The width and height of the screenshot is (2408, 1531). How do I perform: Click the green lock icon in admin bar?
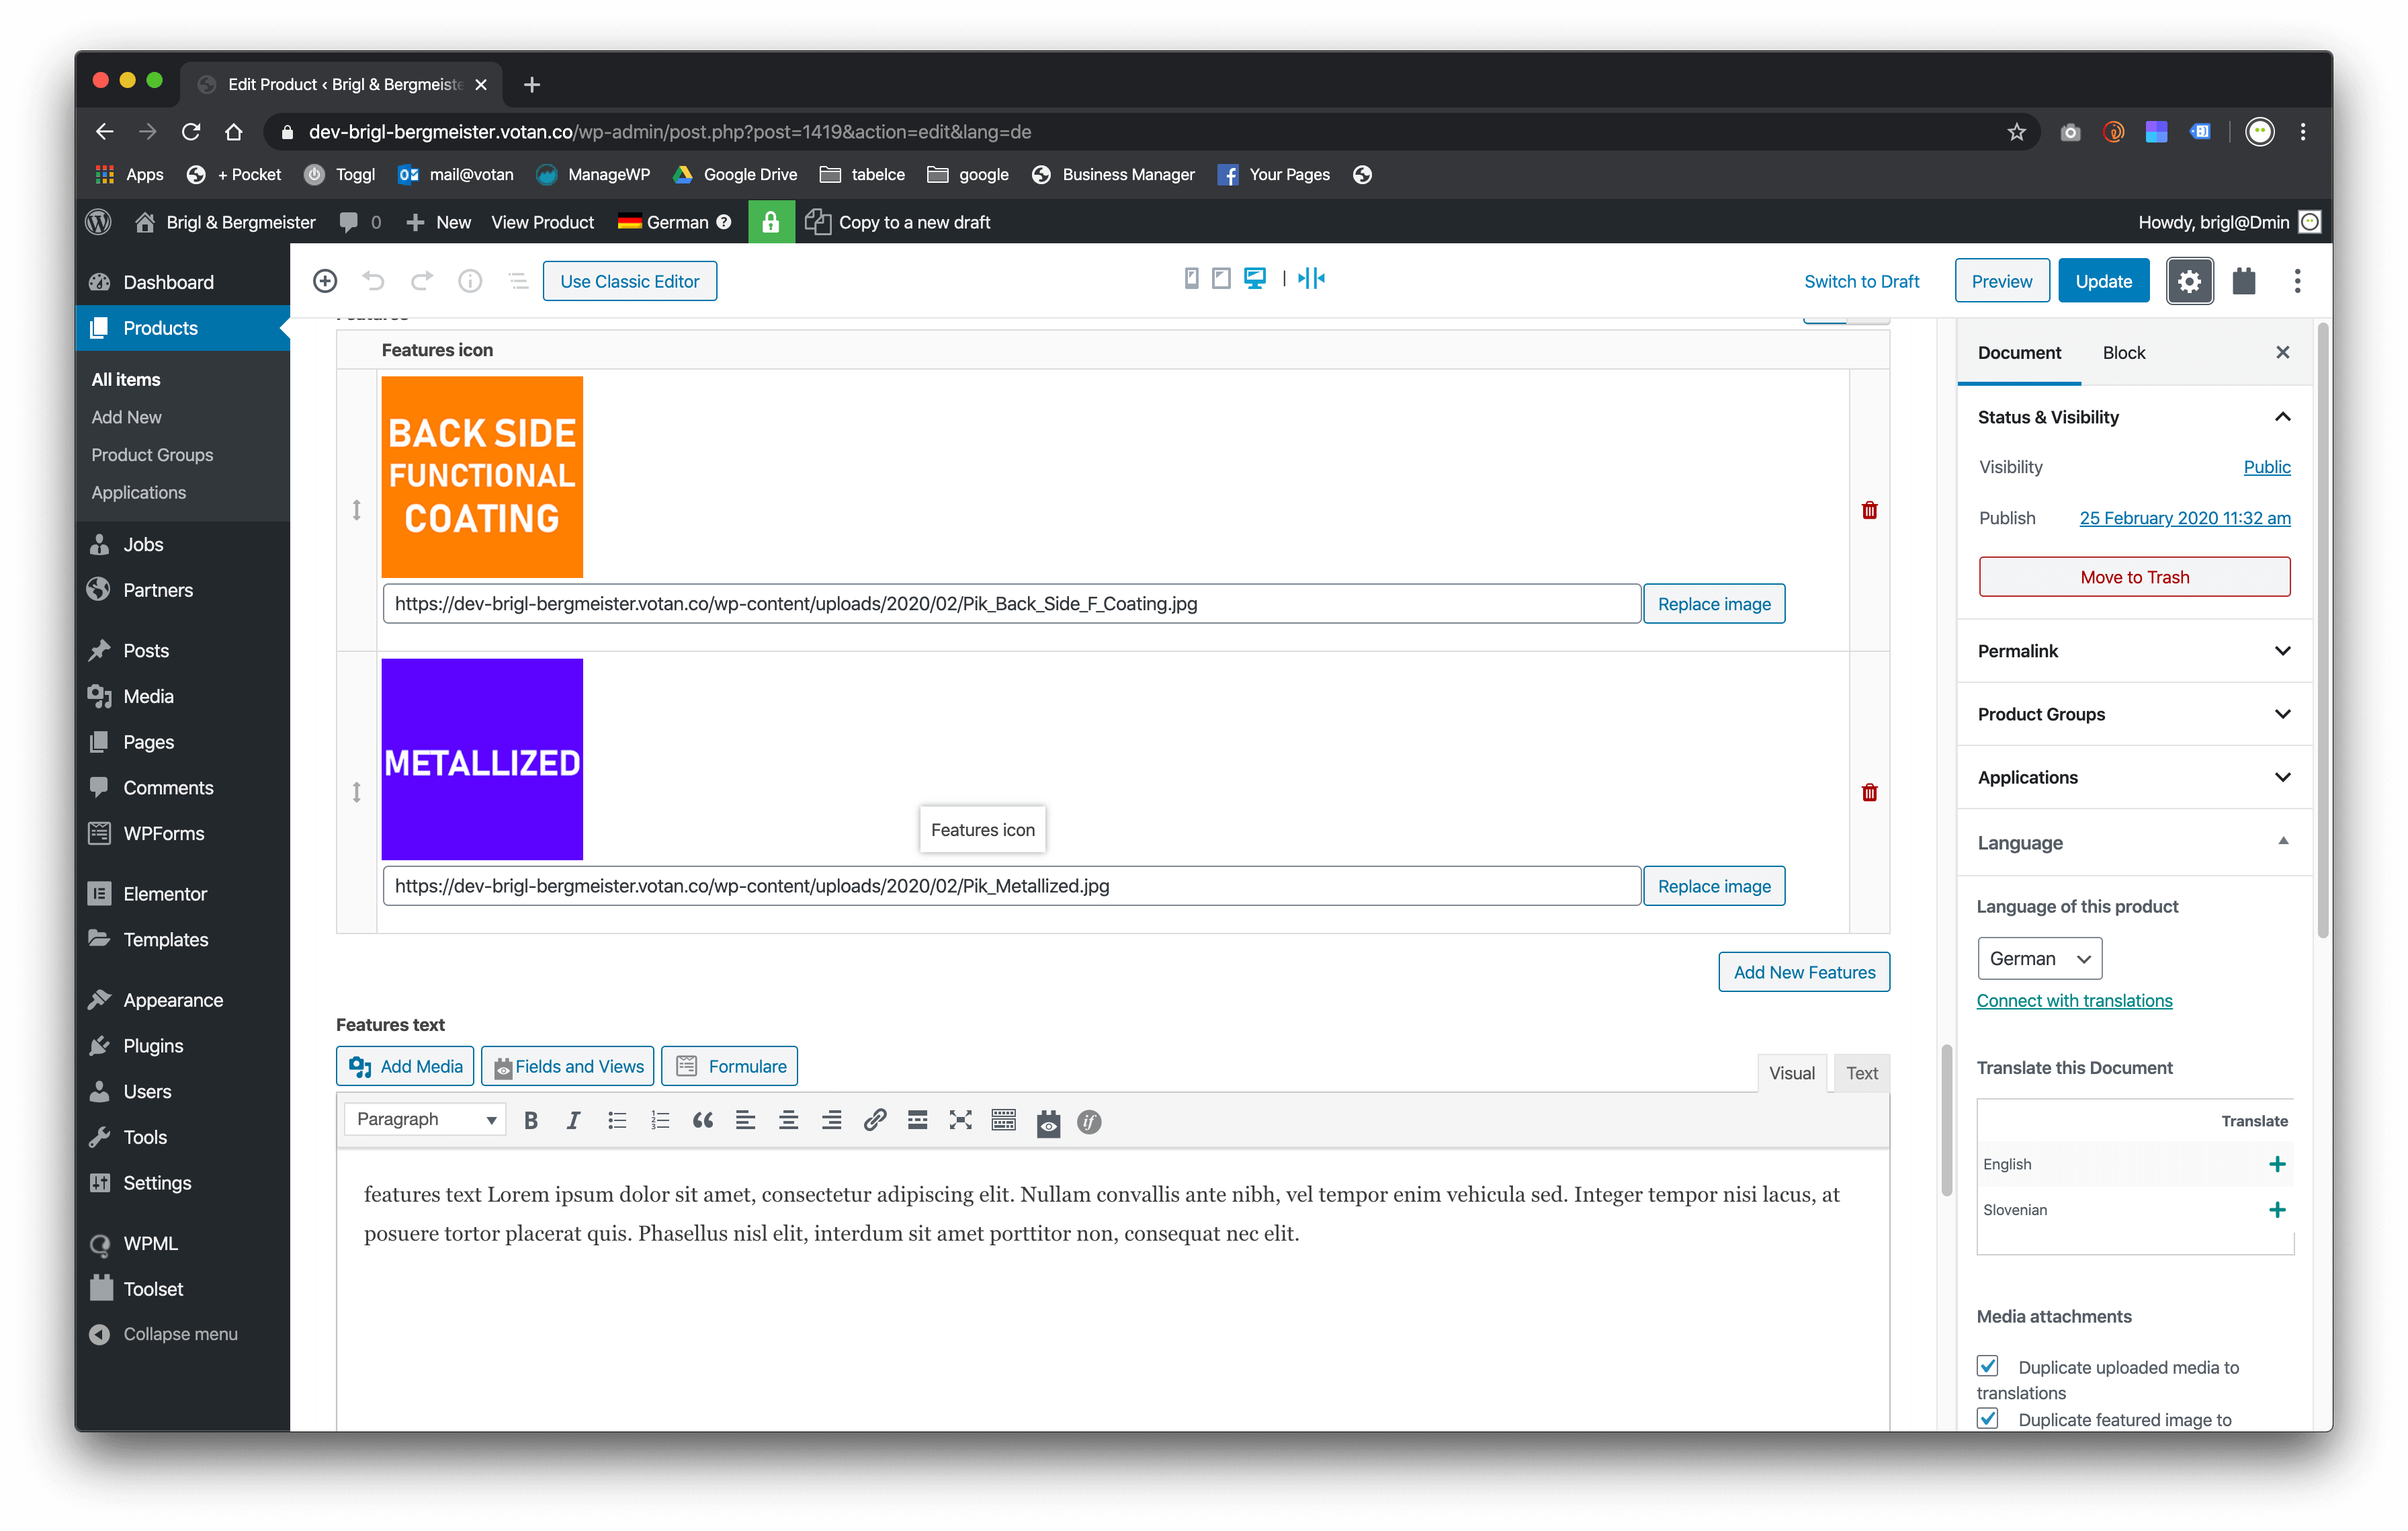click(x=771, y=222)
